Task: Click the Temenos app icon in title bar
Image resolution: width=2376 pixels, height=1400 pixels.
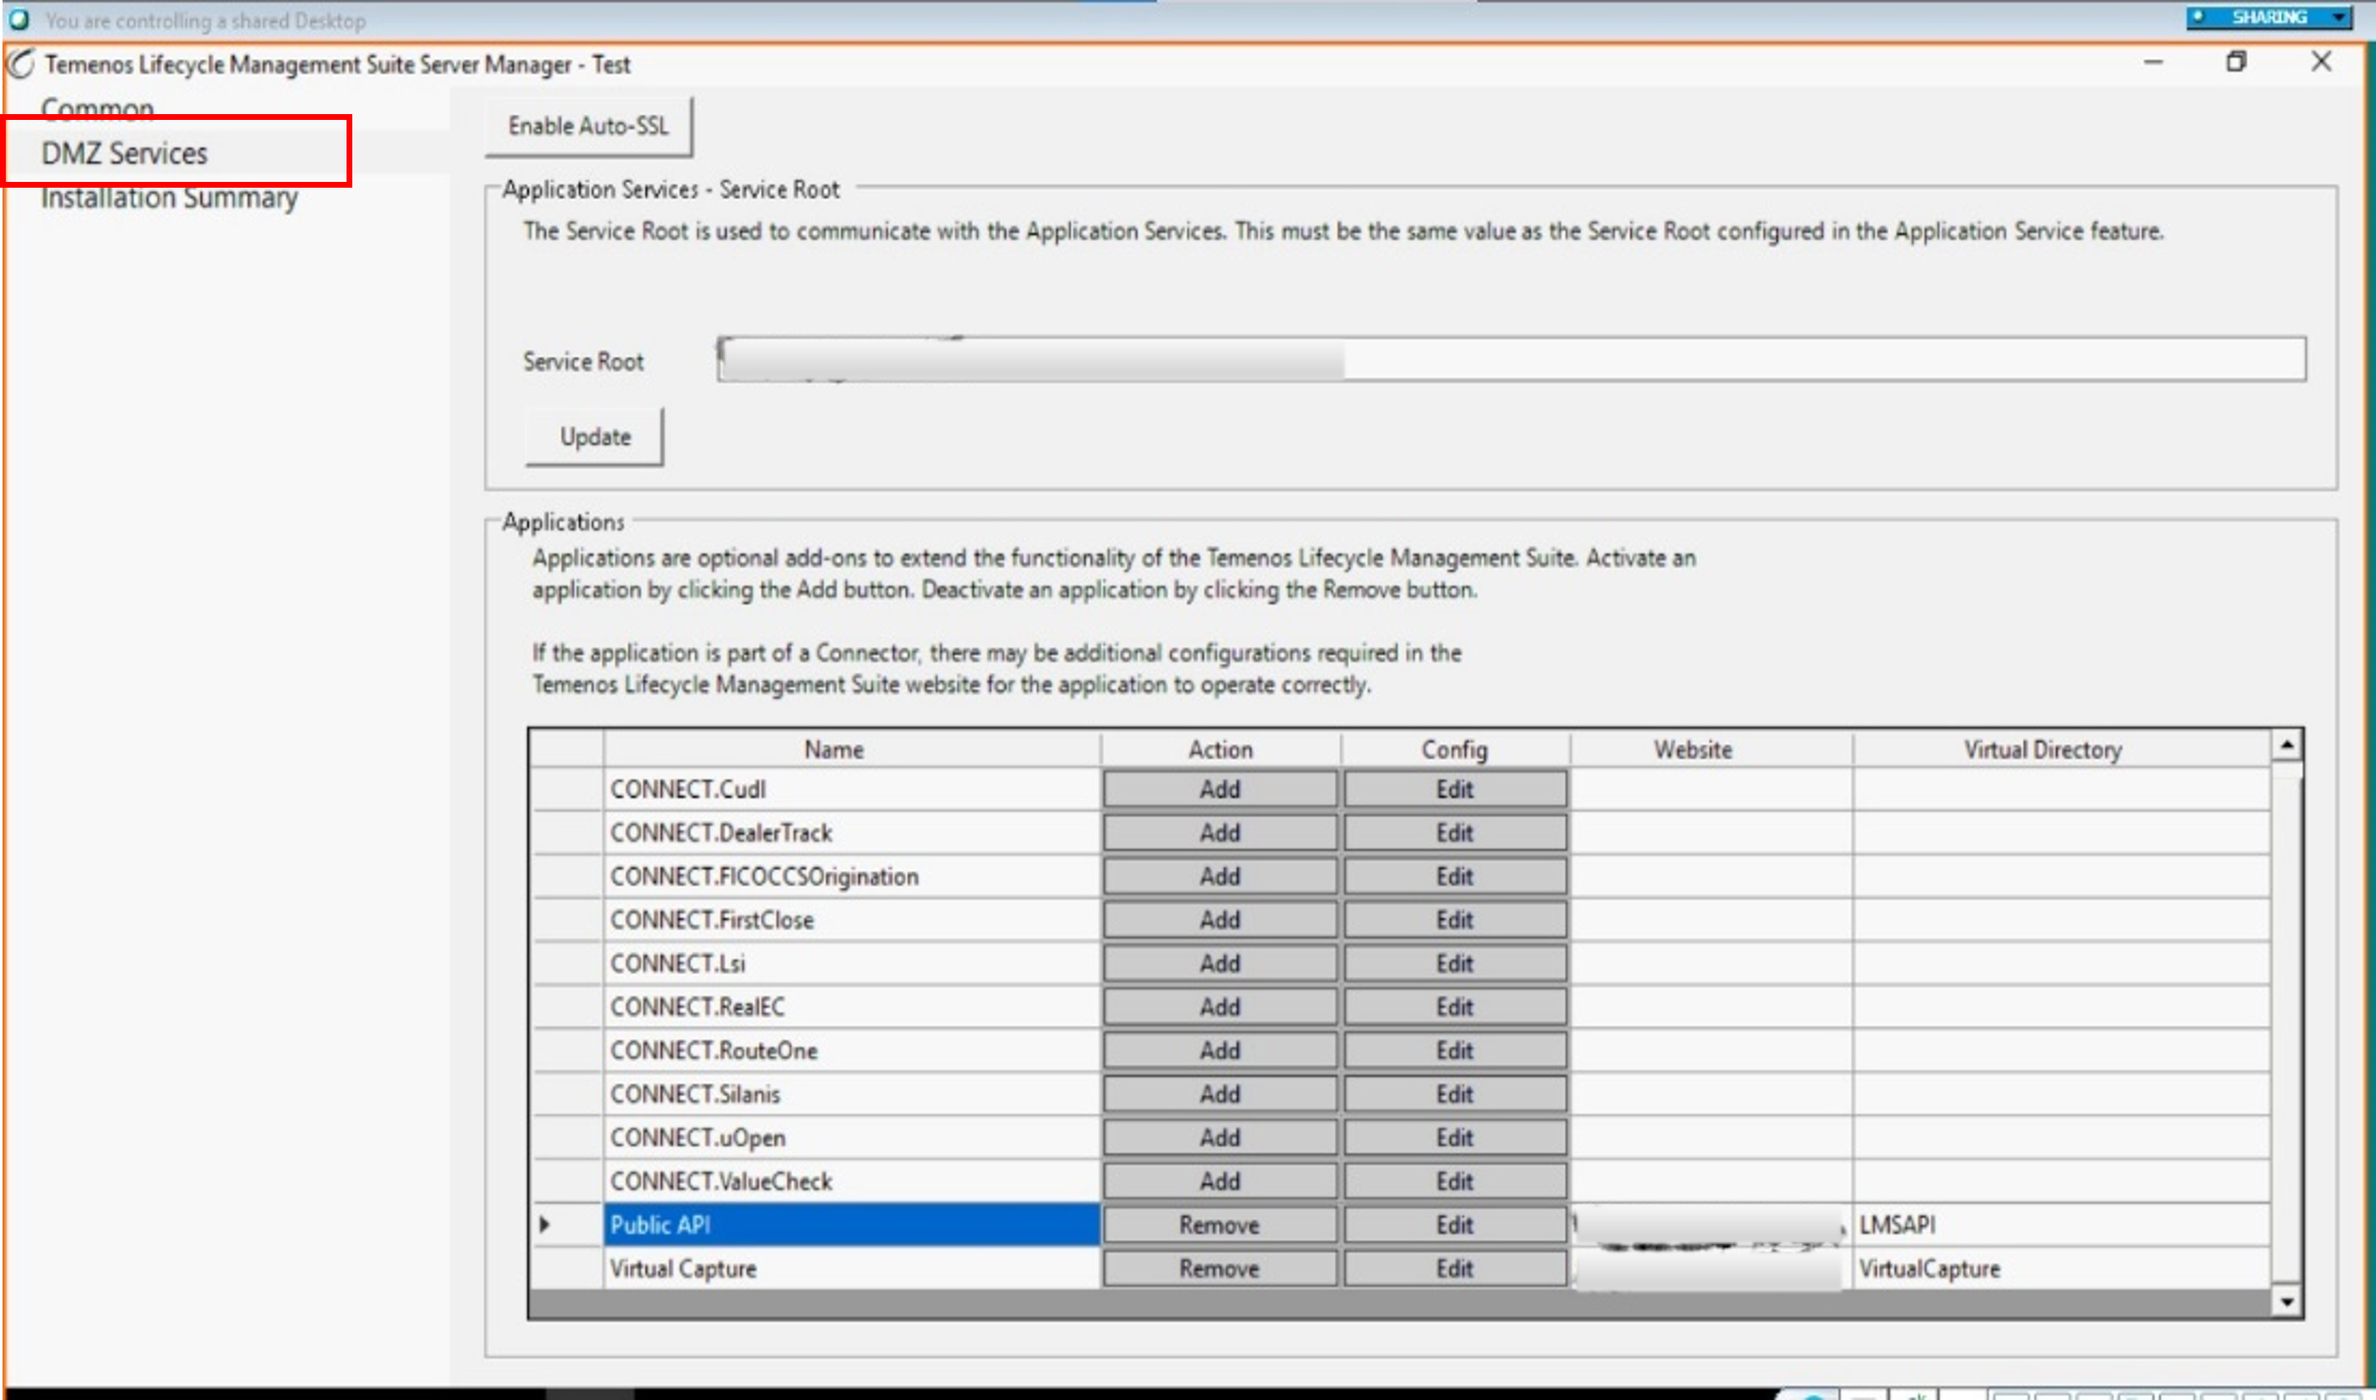Action: 21,65
